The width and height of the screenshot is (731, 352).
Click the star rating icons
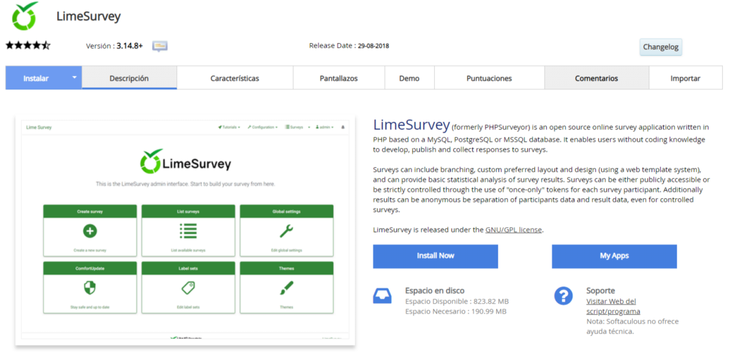pos(28,45)
